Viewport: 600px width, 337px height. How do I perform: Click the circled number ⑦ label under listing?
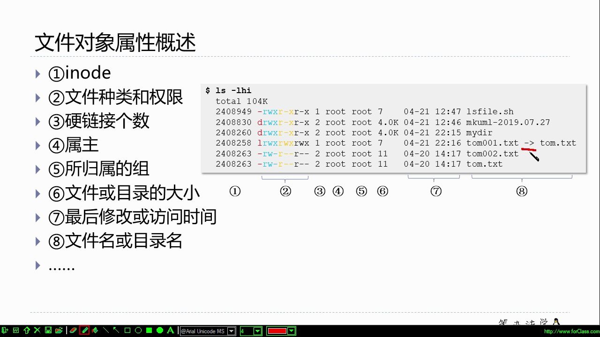coord(436,191)
